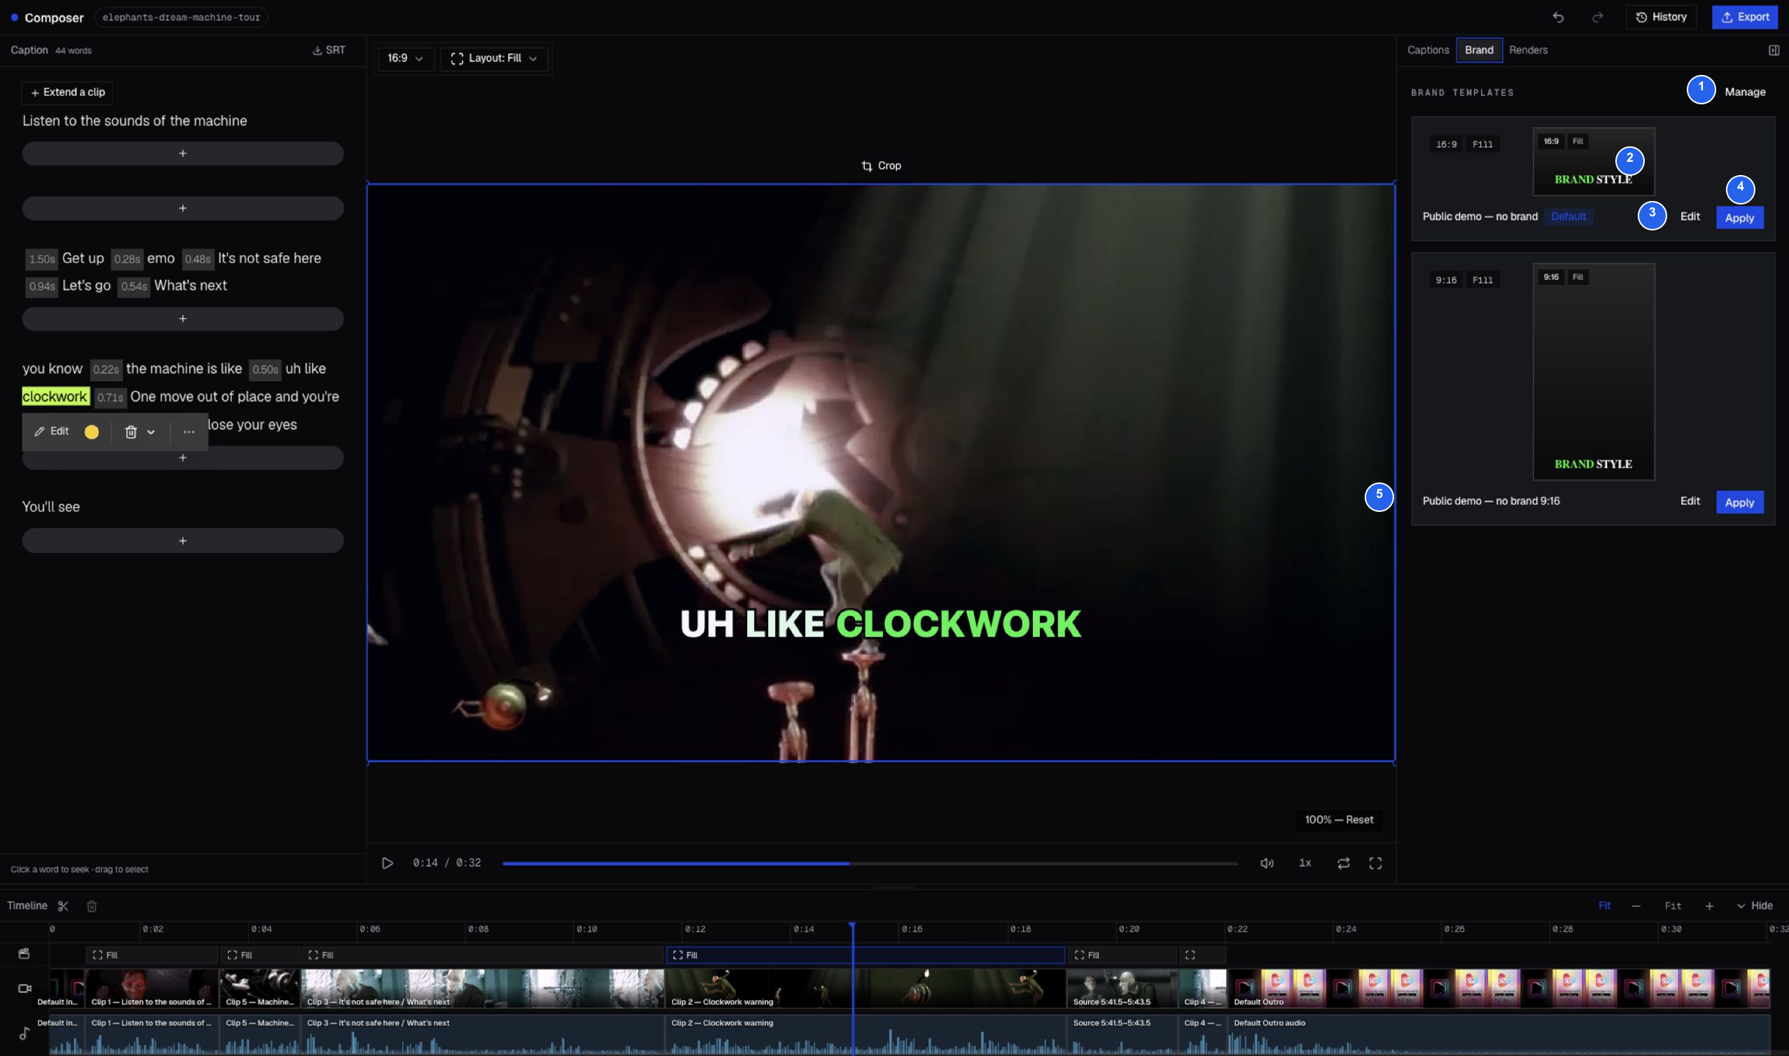The image size is (1789, 1056).
Task: Click the 1.50s pause chip before 'Get up'
Action: click(x=41, y=259)
